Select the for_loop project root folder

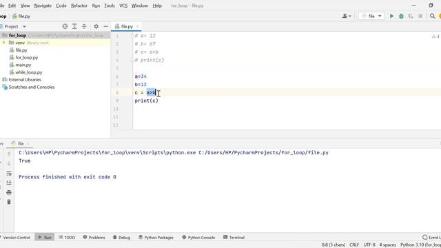(x=17, y=35)
